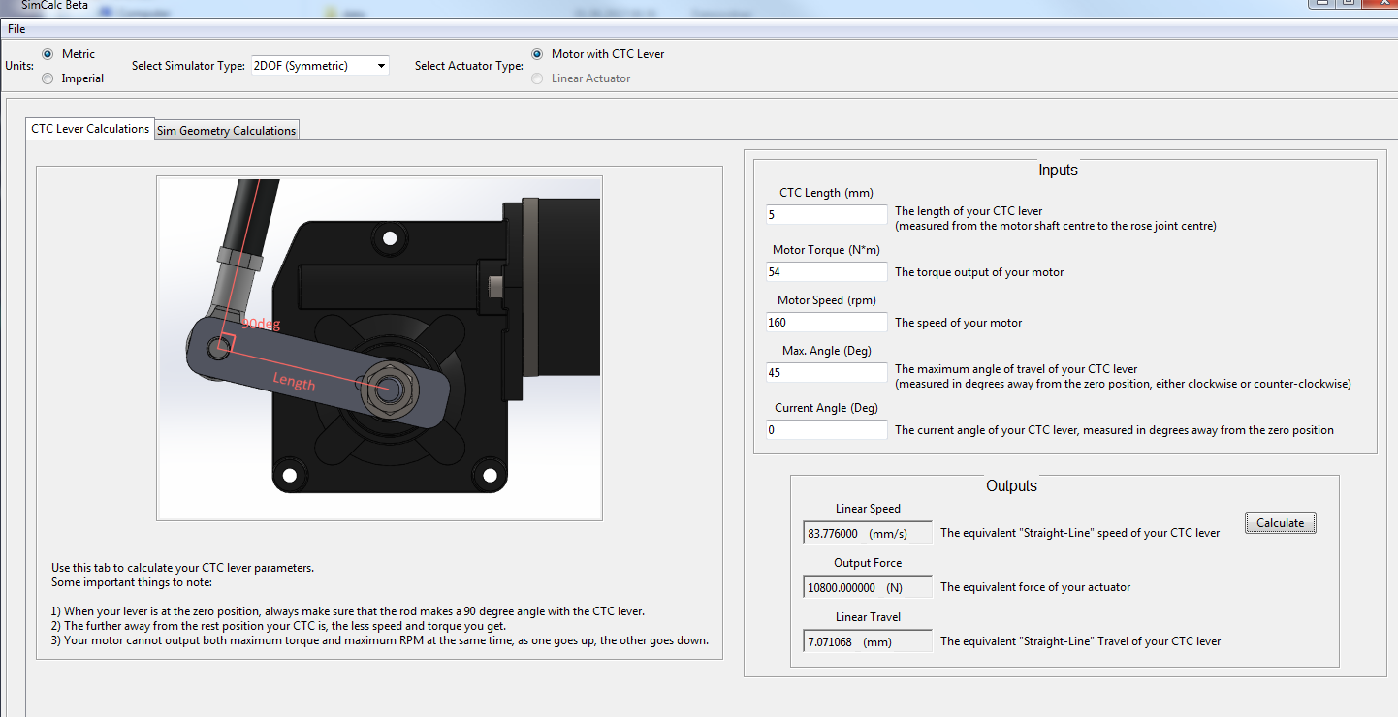Maximize the SimCalc Beta window

click(x=1349, y=3)
